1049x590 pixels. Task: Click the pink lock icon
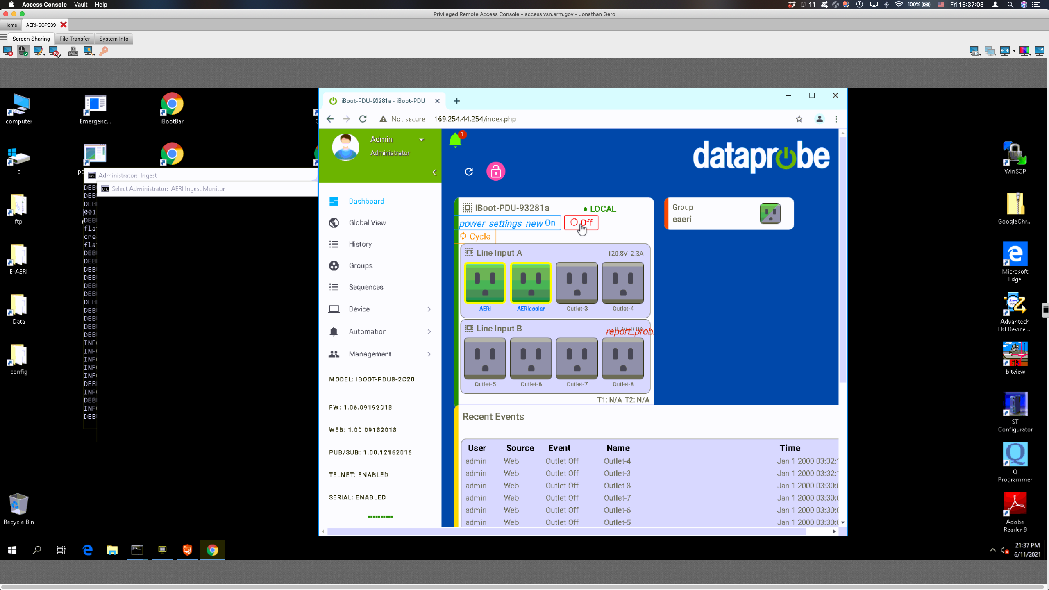coord(495,171)
